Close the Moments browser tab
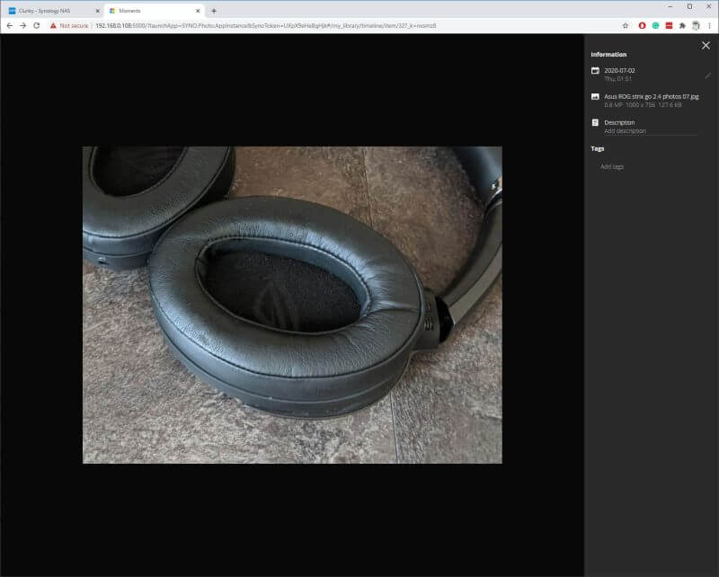The image size is (719, 577). [x=198, y=11]
